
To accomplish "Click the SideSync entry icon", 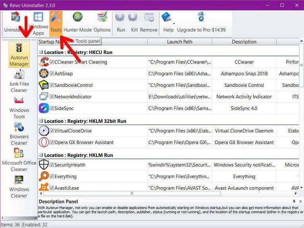I will [44, 108].
